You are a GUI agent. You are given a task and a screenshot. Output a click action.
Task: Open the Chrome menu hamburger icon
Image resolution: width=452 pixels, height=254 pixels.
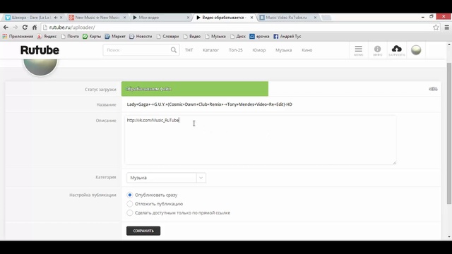447,28
